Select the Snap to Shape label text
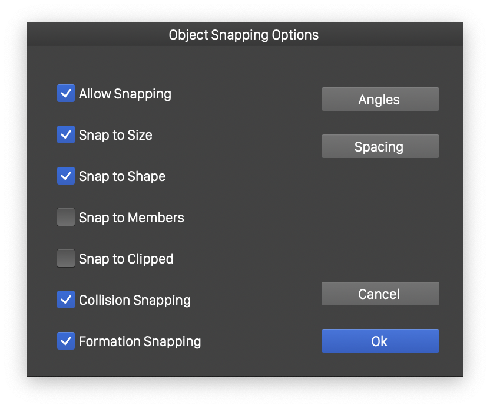Screen dimensions: 490x408 tap(122, 176)
